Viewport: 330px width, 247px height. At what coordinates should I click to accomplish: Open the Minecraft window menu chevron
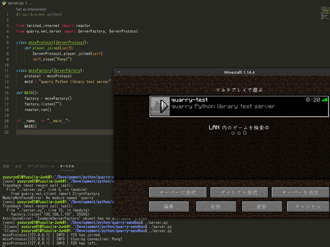click(x=119, y=72)
